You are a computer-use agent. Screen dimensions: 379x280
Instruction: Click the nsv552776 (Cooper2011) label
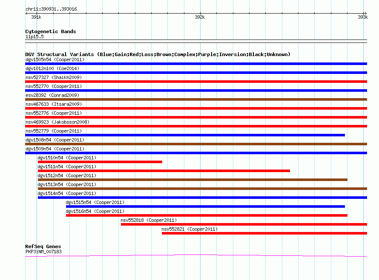[54, 113]
